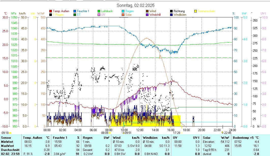The image size is (270, 156).
Task: Click the dunkel status text
Action: point(207,154)
